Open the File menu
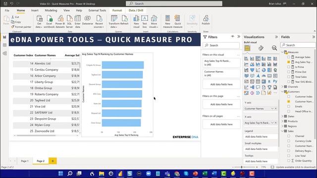317x178 pixels. [x=7, y=10]
